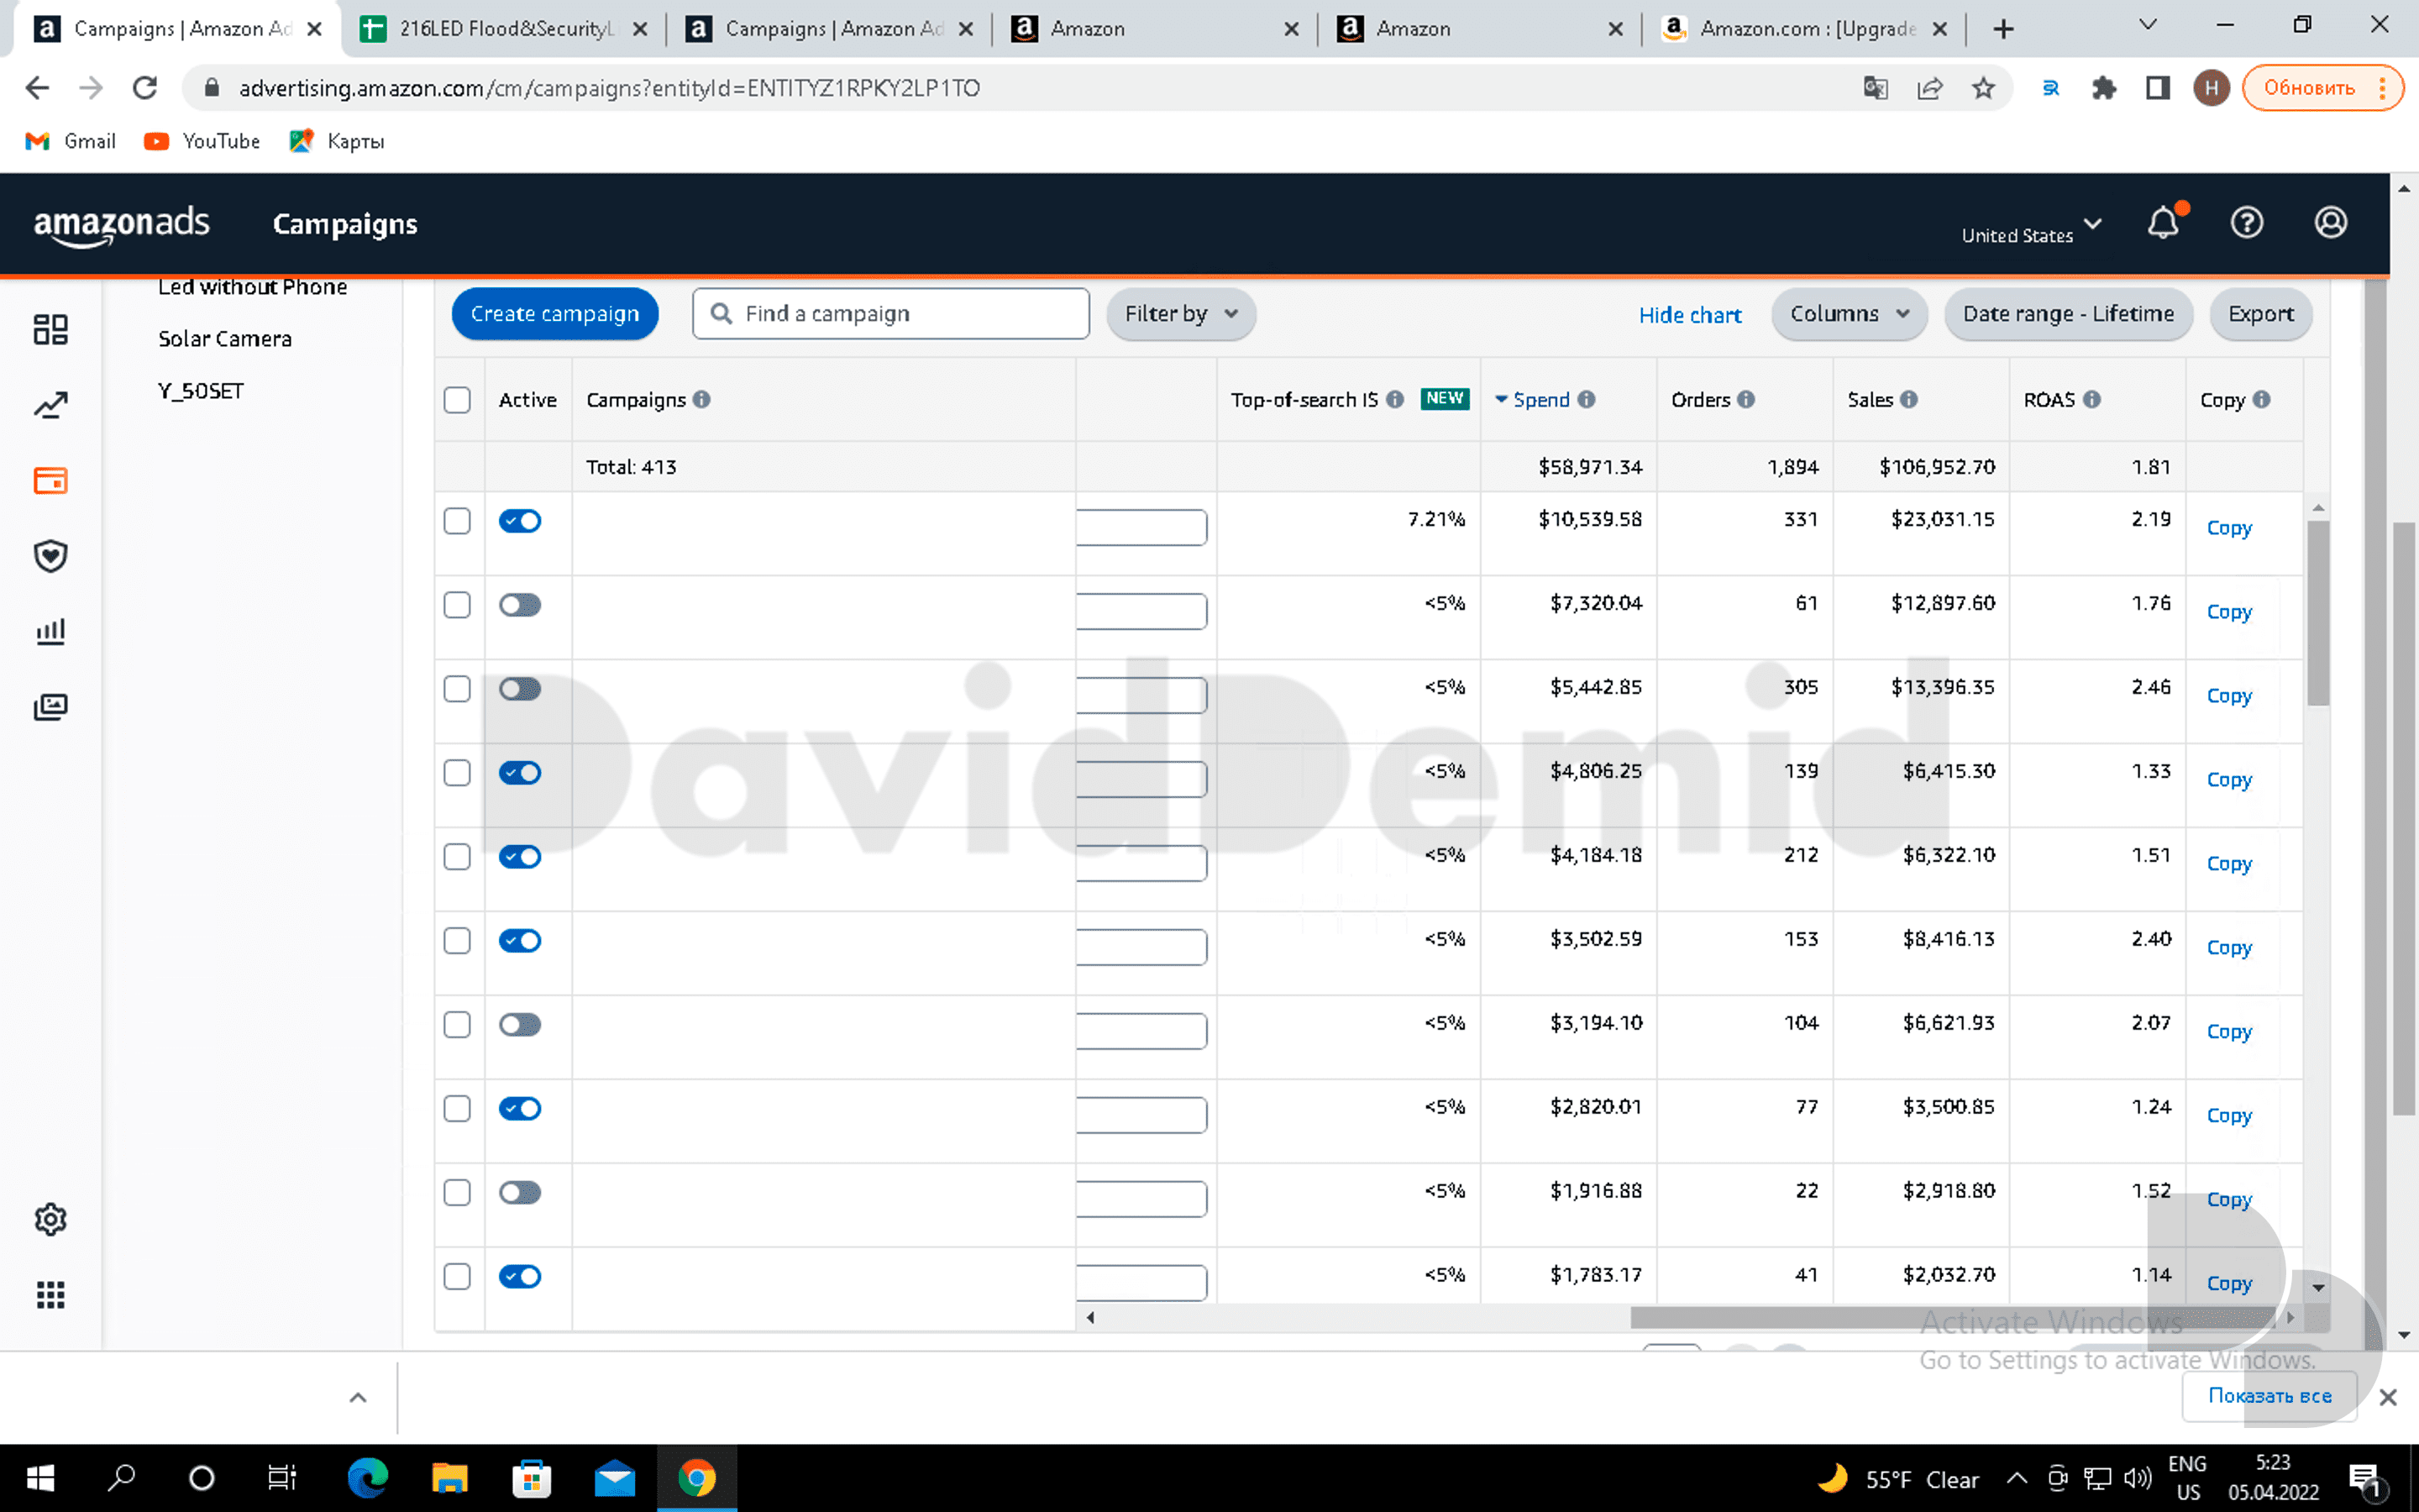This screenshot has height=1512, width=2419.
Task: Expand the bottom panel chevron
Action: (x=358, y=1397)
